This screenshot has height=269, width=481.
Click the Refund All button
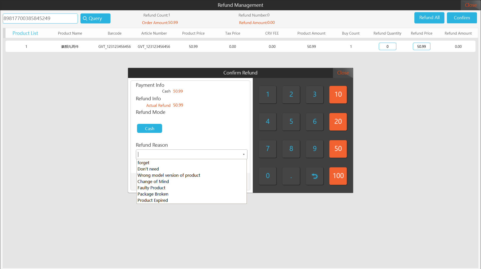[429, 18]
